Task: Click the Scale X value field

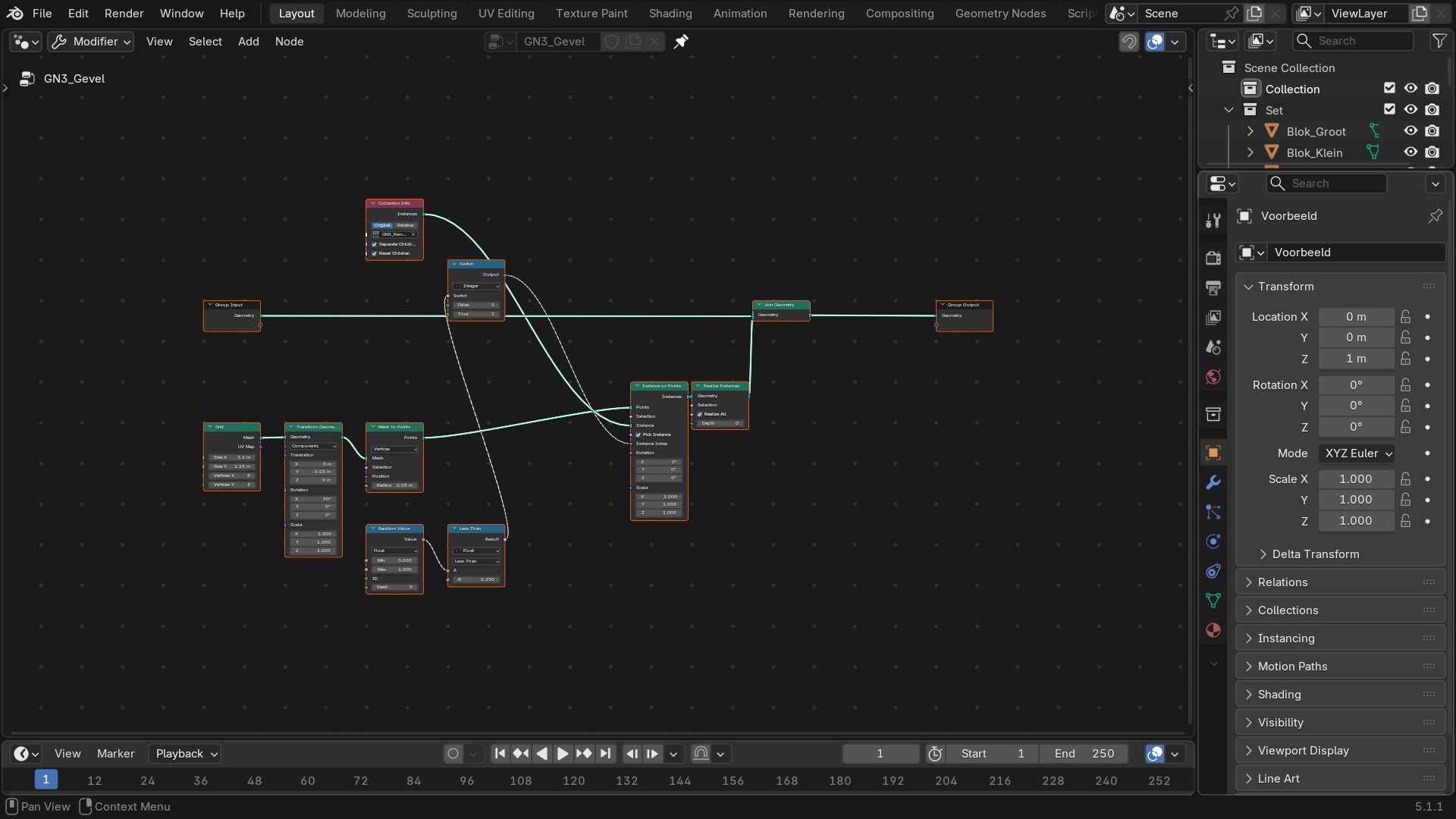Action: 1356,479
